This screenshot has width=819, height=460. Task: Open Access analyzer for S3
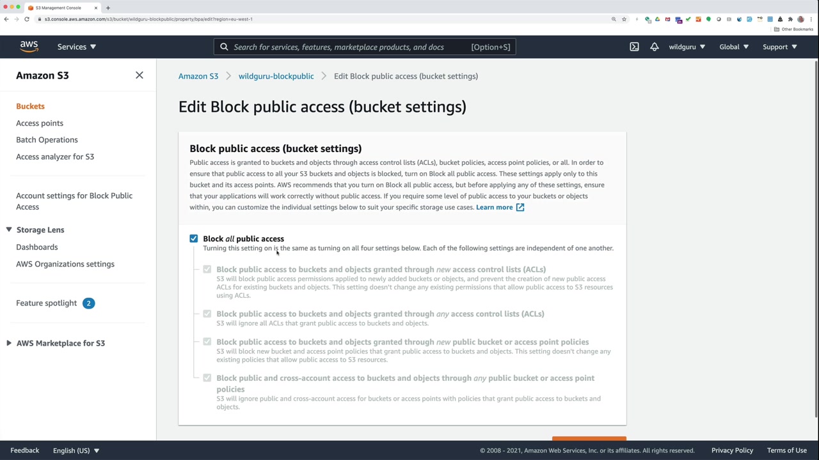(55, 157)
